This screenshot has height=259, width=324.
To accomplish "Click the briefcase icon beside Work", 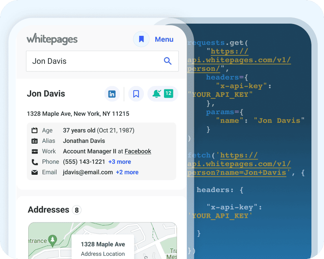I will click(x=35, y=152).
